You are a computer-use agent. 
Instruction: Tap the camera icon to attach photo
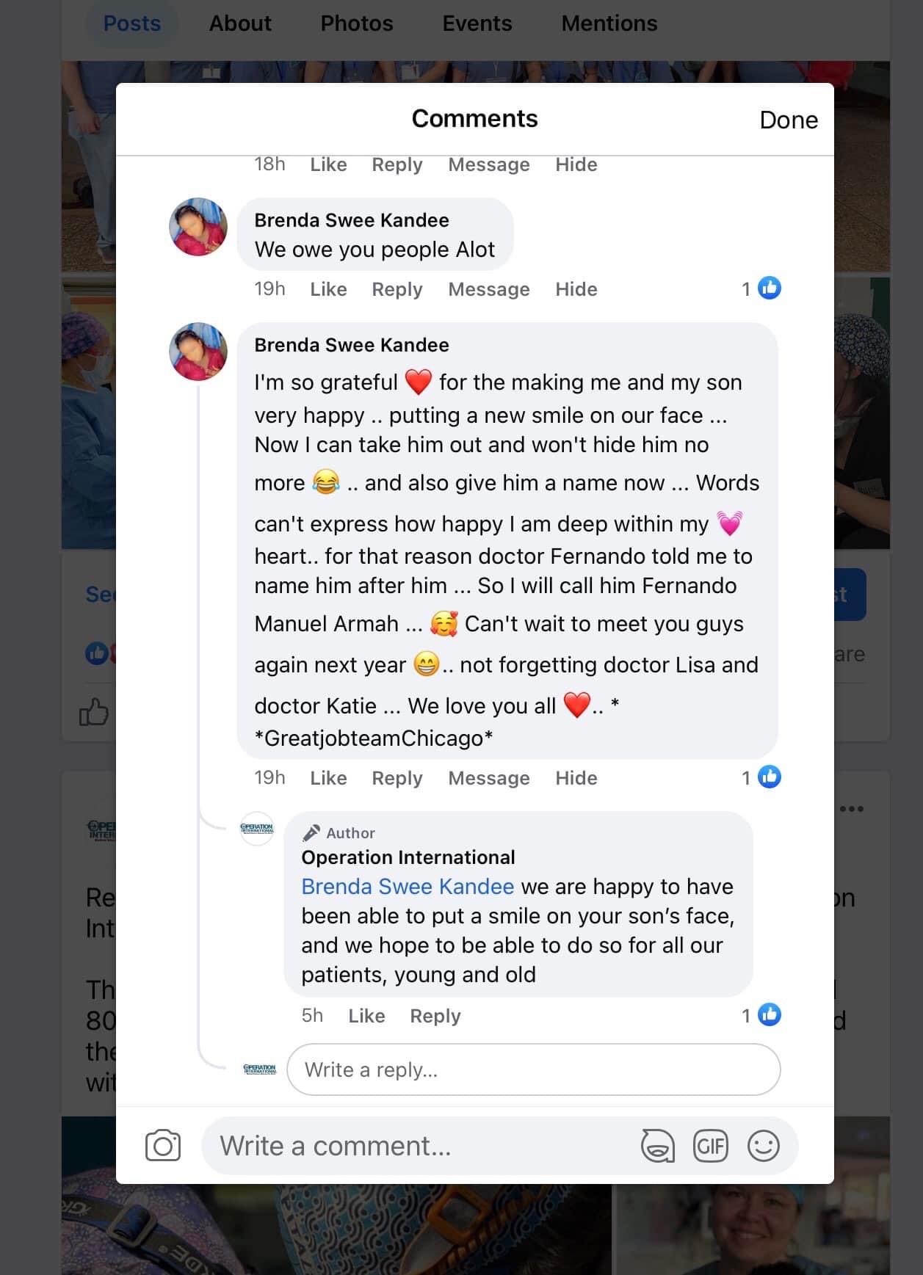[163, 1146]
